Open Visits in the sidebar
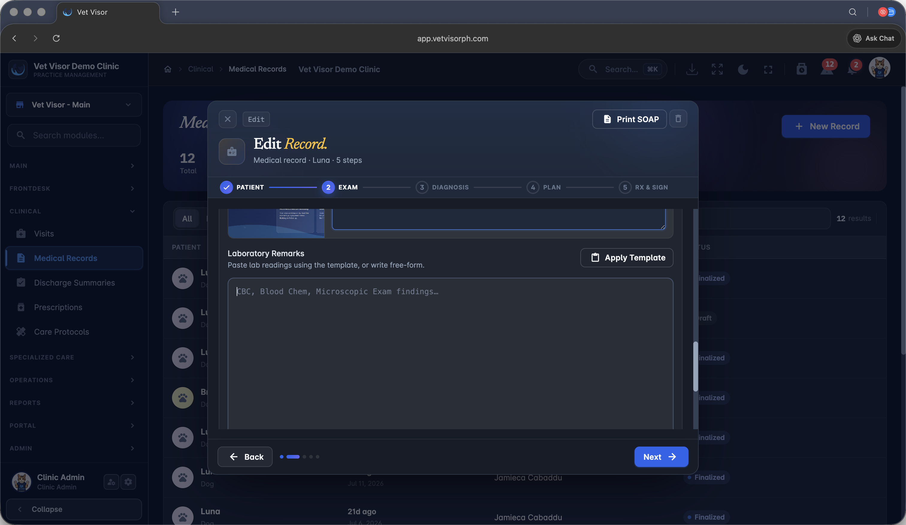 (74, 234)
